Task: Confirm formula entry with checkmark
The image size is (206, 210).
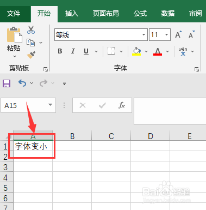Action: coord(102,105)
